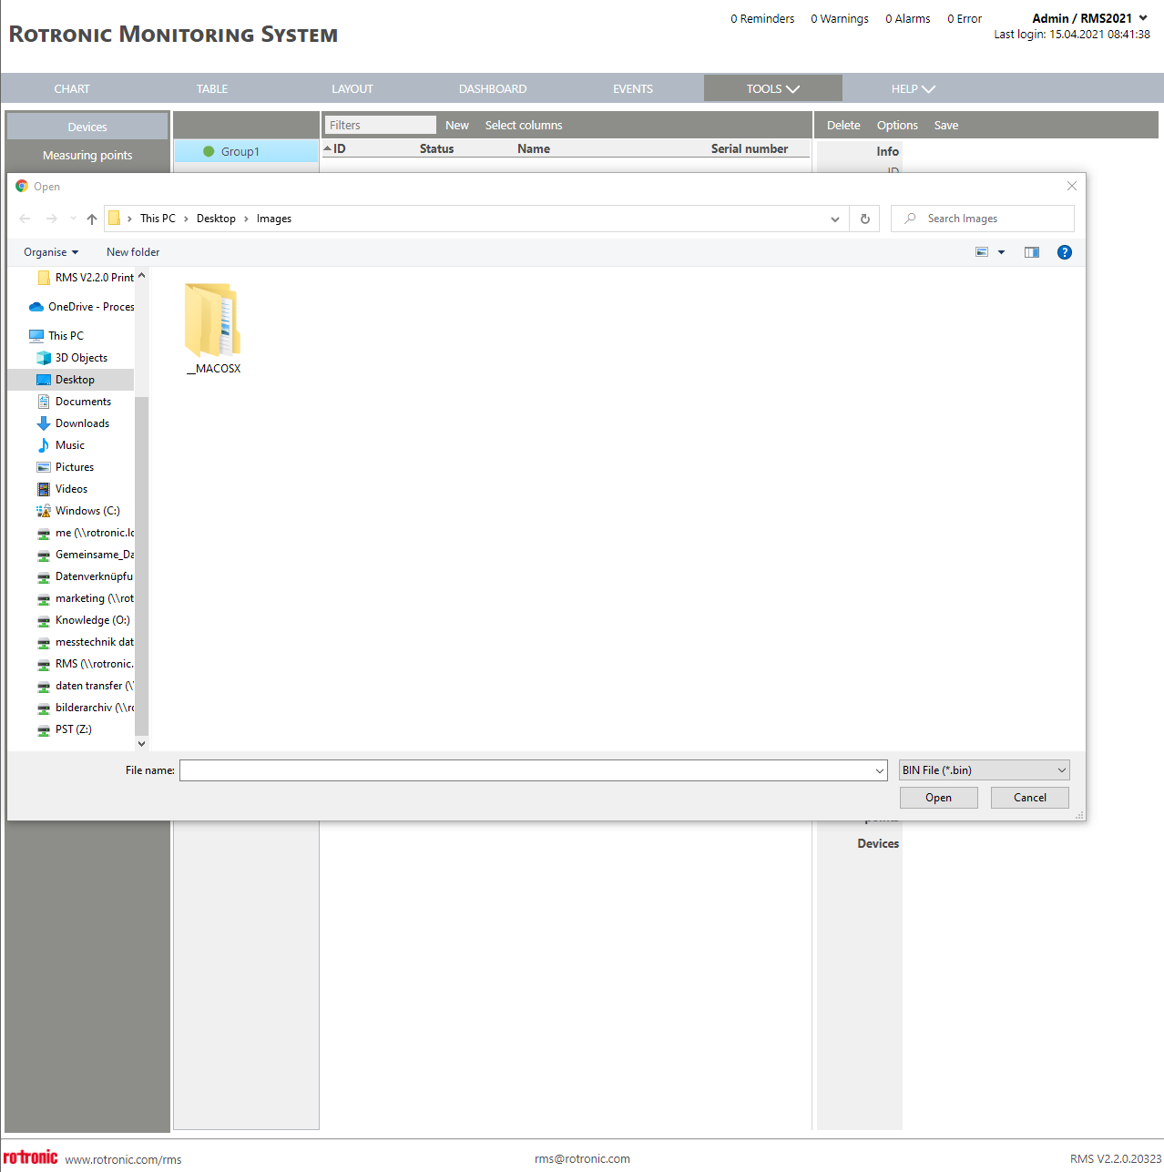Expand the address bar history dropdown

[x=835, y=219]
